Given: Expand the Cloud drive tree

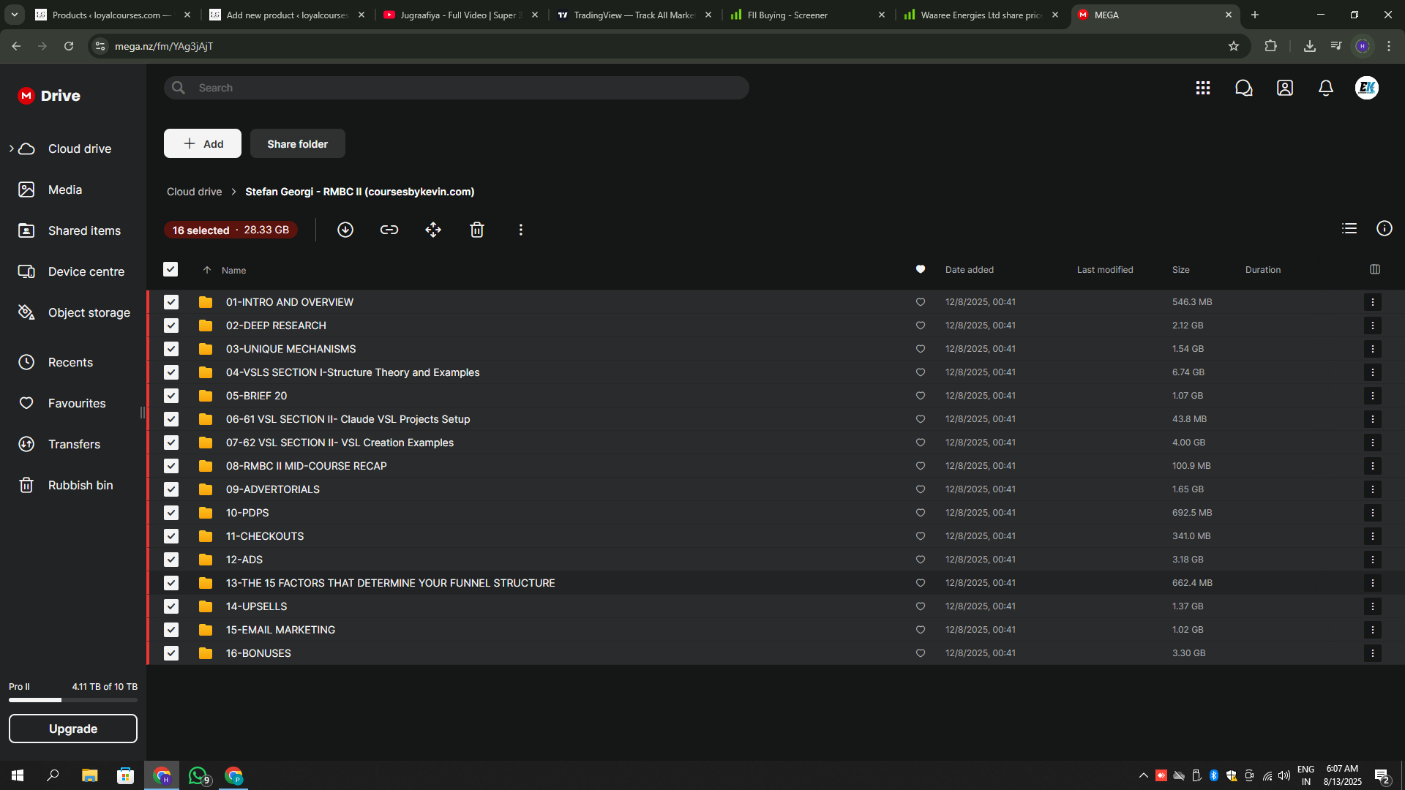Looking at the screenshot, I should [12, 148].
